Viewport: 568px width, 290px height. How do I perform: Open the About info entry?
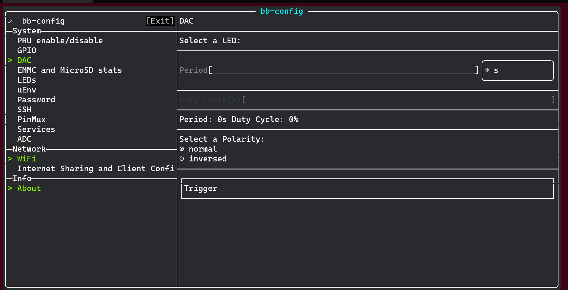coord(29,188)
